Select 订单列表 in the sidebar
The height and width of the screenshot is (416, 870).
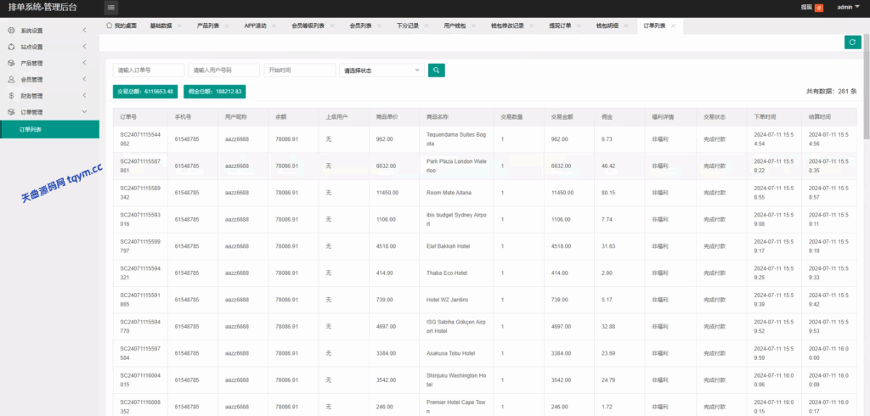[50, 129]
